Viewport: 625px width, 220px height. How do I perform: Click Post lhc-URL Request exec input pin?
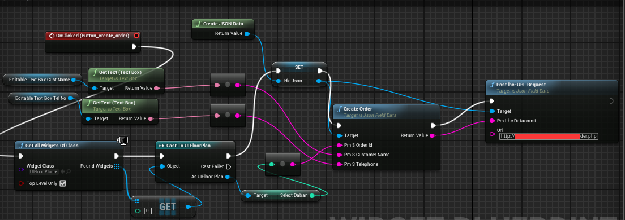tap(493, 102)
